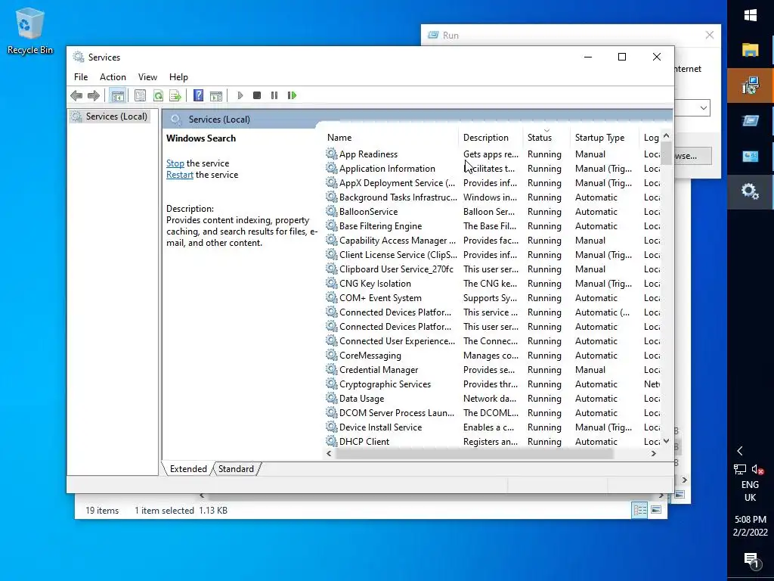Click the Forward arrow in Services toolbar
The image size is (774, 581).
93,95
